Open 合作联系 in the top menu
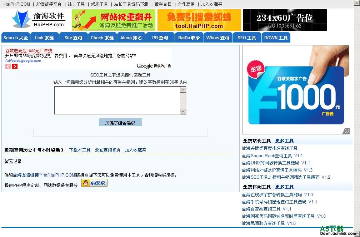360x237 pixels. point(186,4)
